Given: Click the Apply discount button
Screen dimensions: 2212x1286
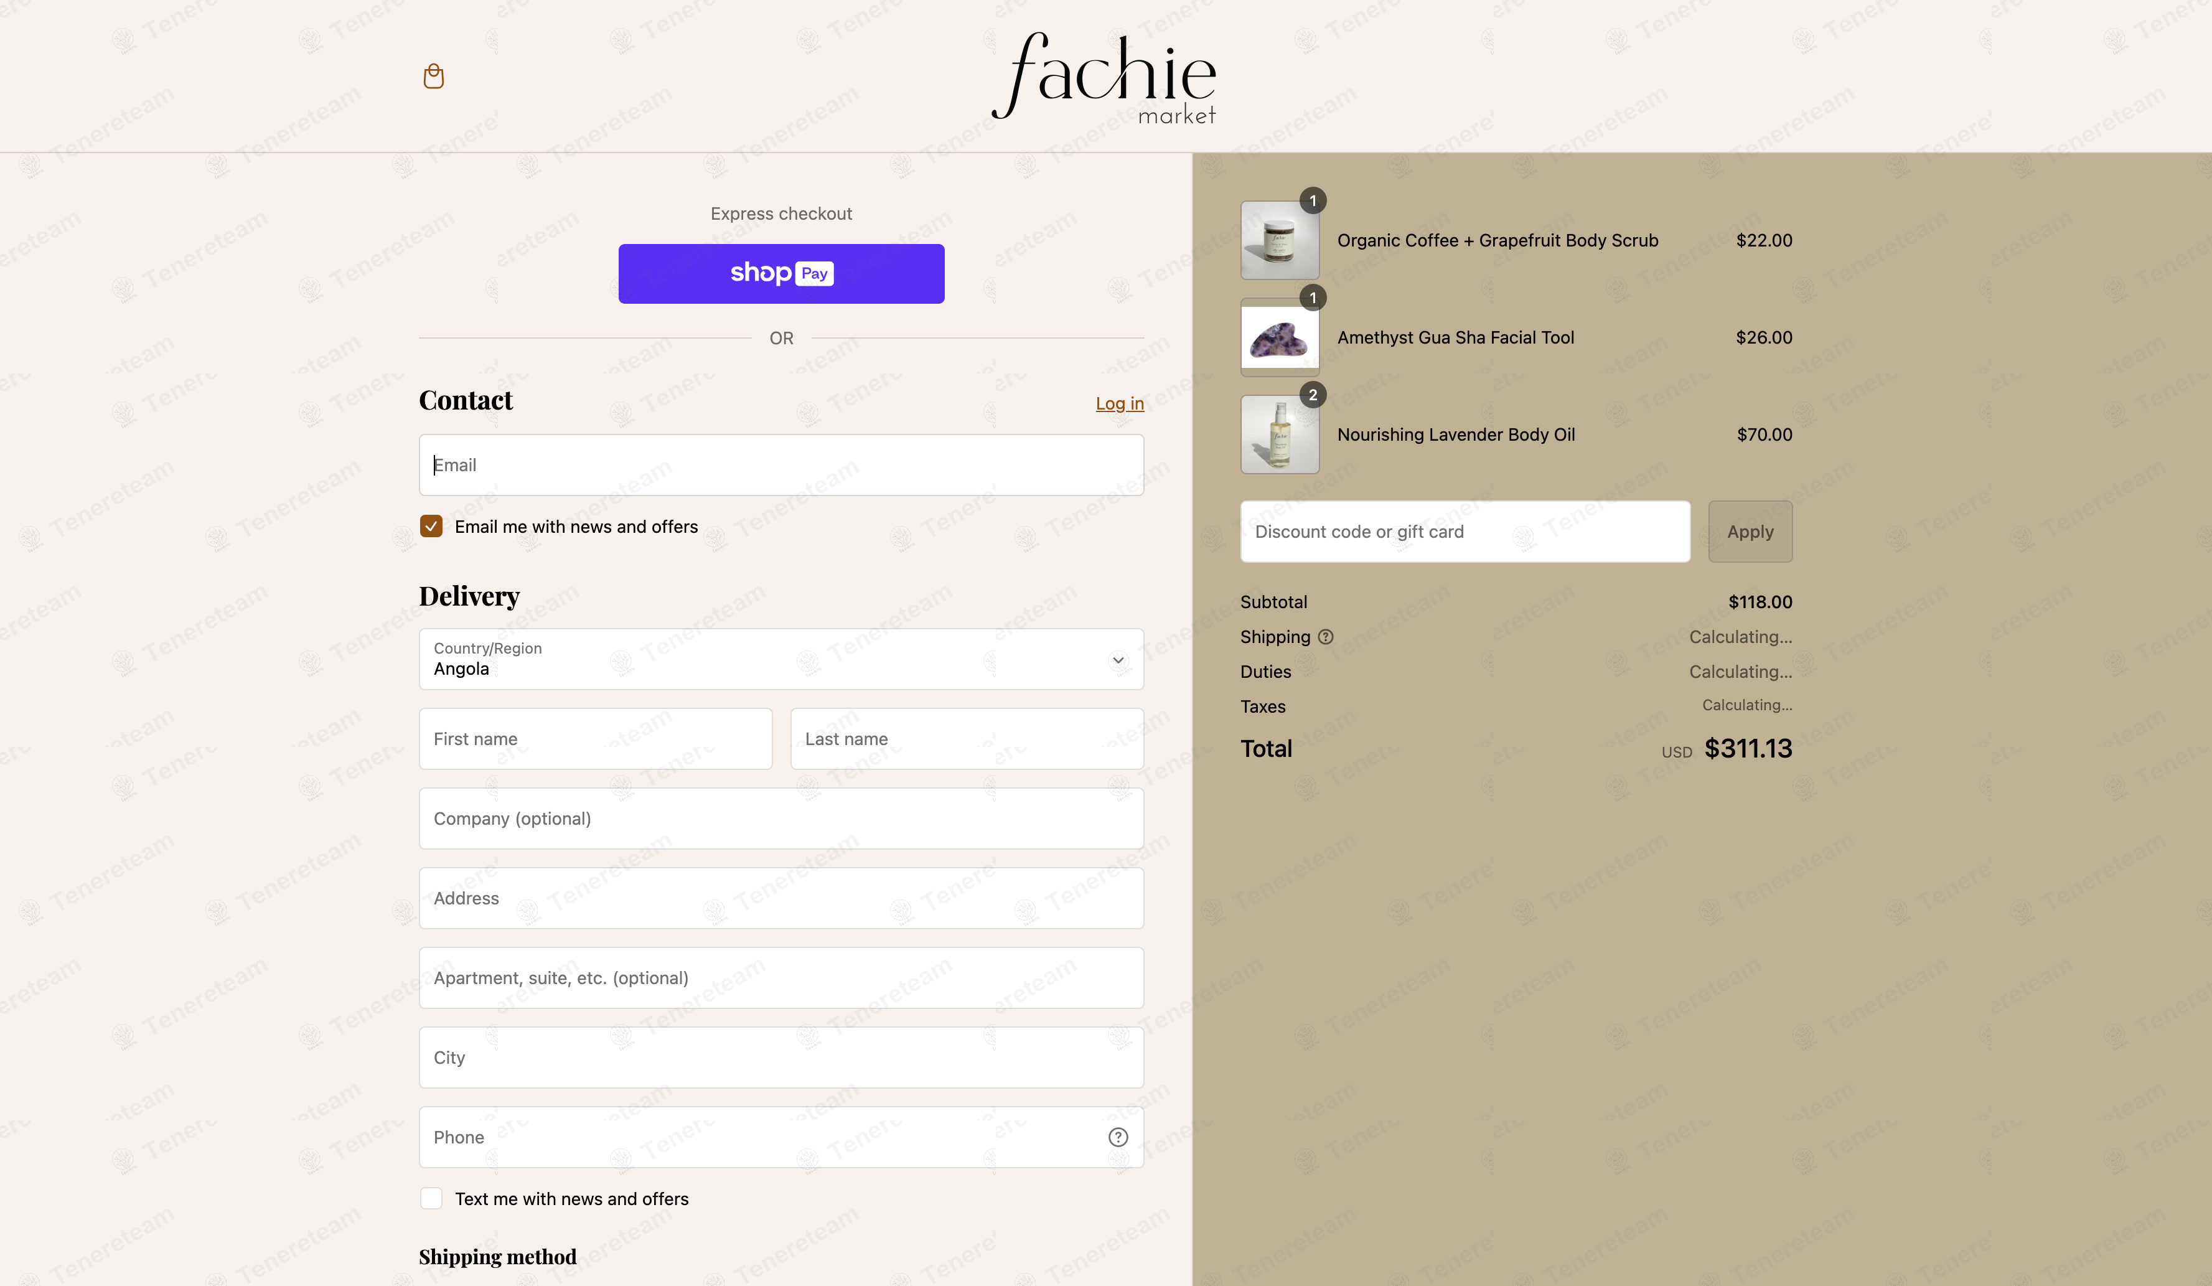Looking at the screenshot, I should click(1750, 532).
